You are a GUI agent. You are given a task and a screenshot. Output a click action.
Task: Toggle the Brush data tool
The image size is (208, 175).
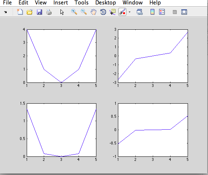click(x=122, y=12)
